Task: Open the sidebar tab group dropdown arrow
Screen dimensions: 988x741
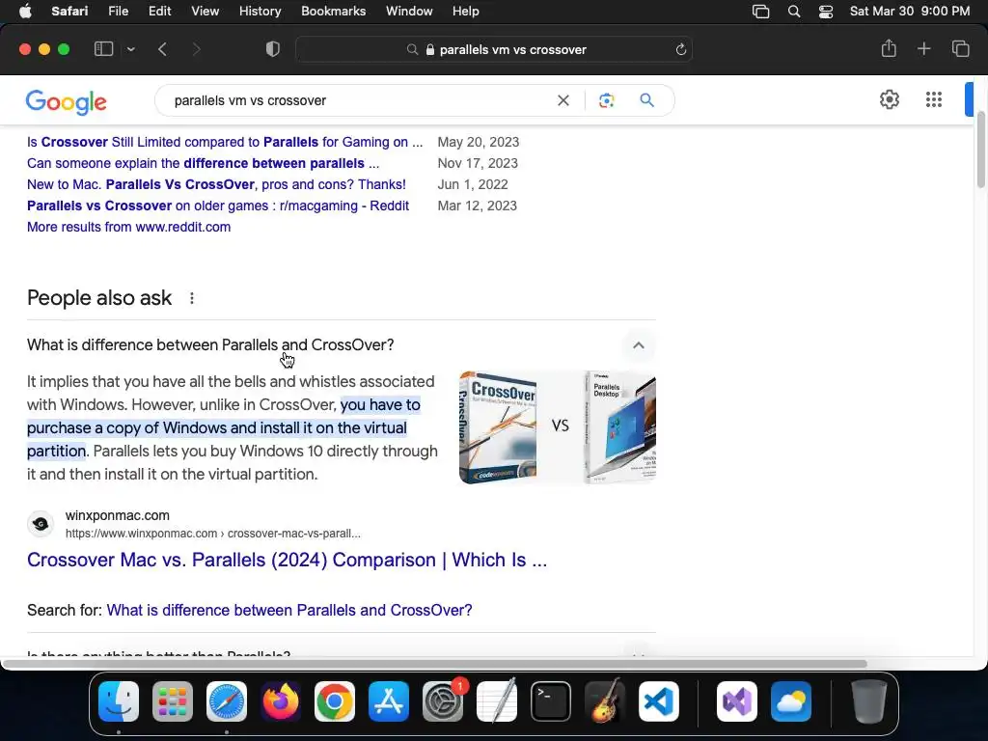Action: [130, 49]
